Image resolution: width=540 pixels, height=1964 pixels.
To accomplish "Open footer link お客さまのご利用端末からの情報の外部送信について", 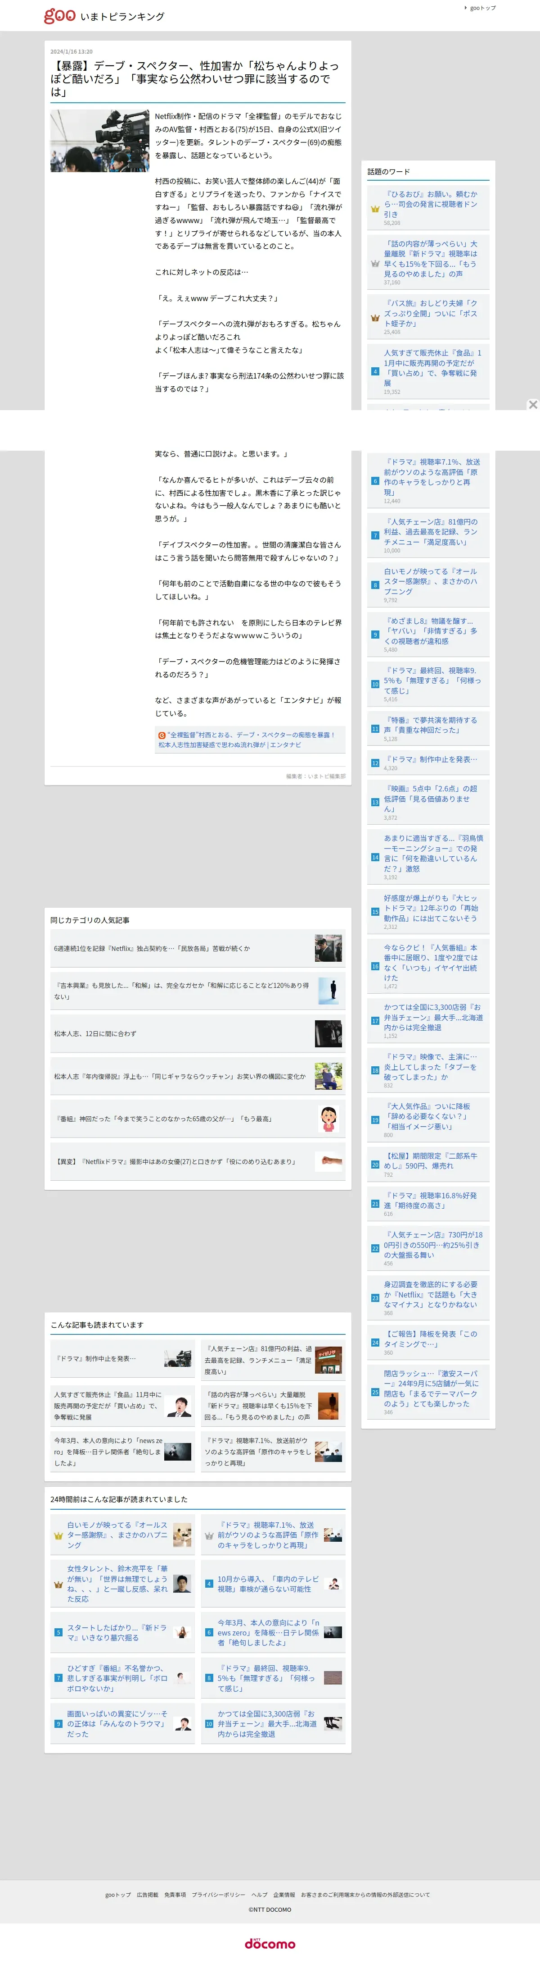I will click(365, 1895).
